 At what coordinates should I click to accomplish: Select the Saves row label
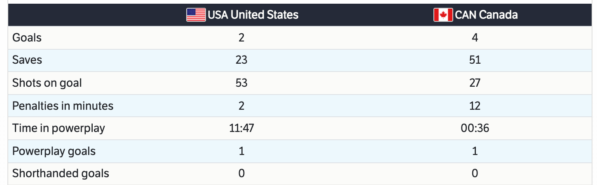[x=27, y=60]
